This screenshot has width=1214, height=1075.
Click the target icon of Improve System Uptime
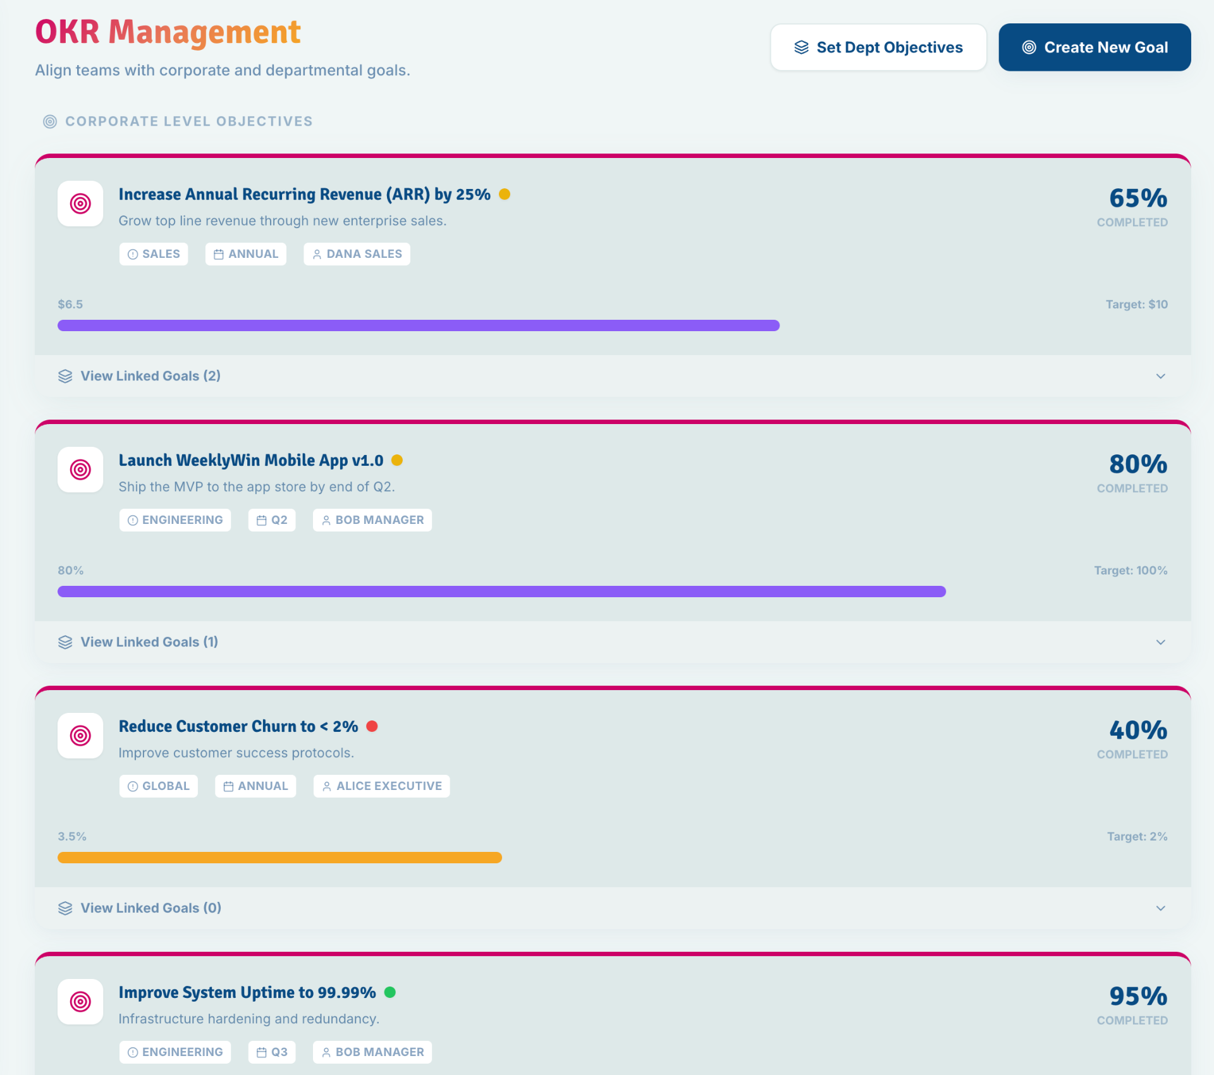[80, 1002]
